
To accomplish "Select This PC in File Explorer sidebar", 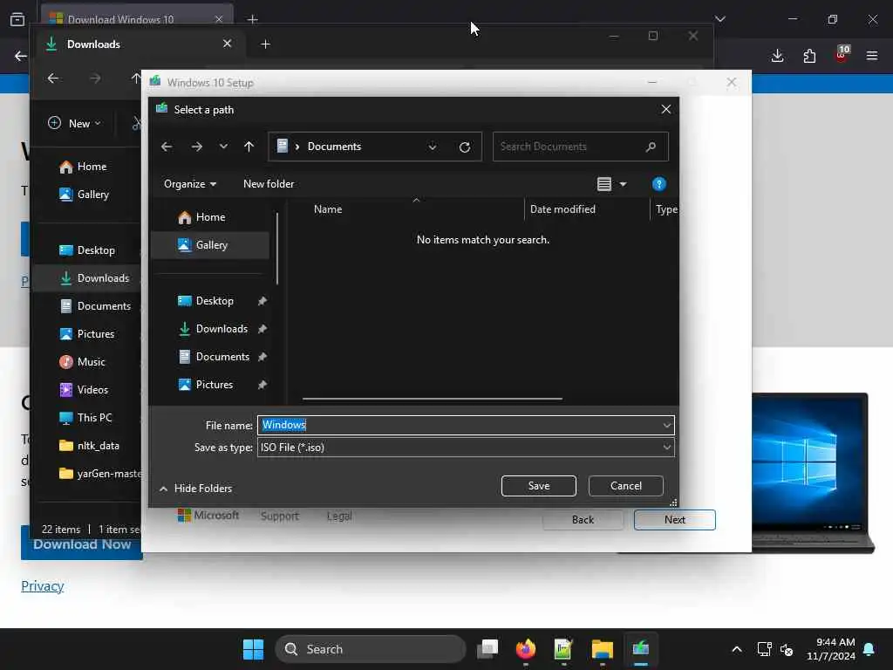I will point(86,418).
